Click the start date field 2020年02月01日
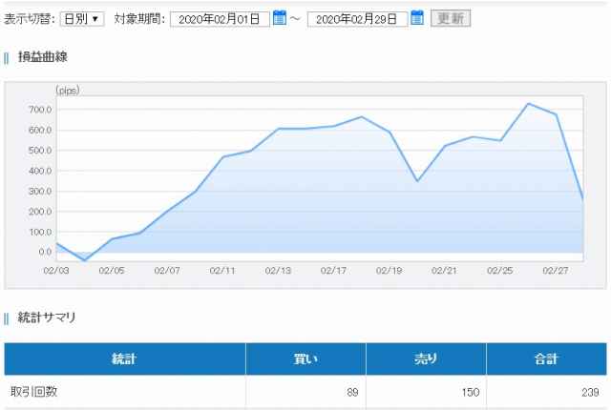Screen dimensions: 611x410 (220, 19)
